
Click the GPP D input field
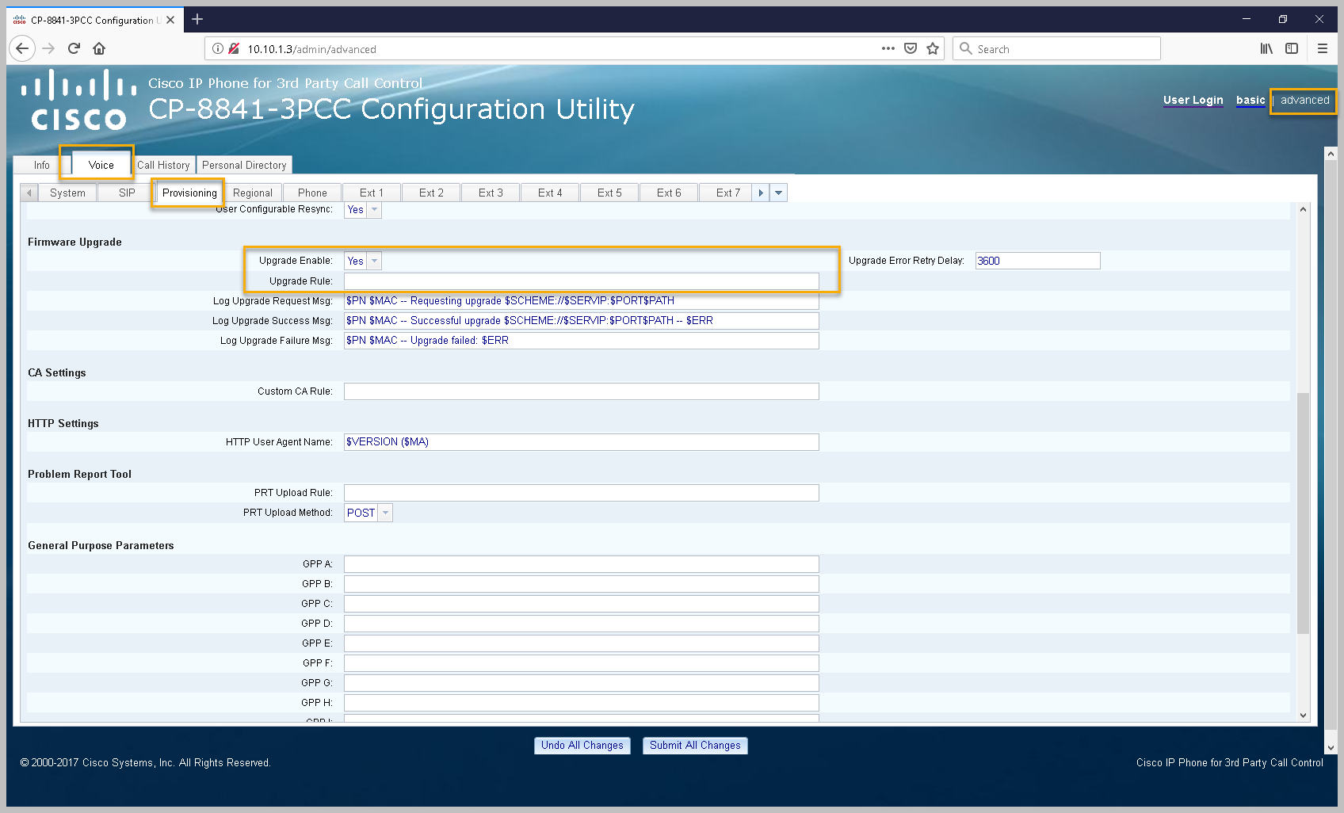pyautogui.click(x=581, y=624)
